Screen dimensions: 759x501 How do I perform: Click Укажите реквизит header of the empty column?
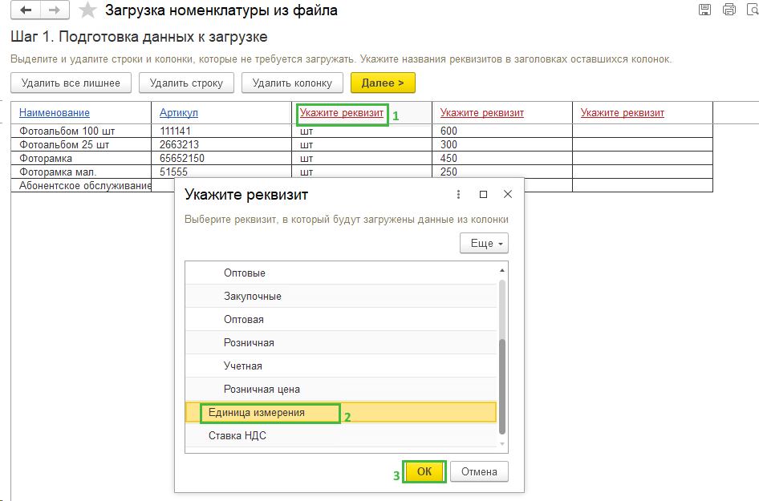623,113
